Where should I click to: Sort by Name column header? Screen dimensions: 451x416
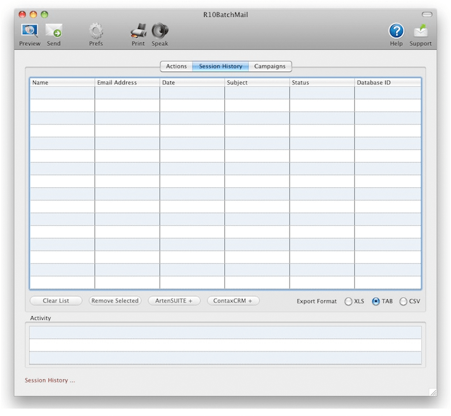click(62, 82)
